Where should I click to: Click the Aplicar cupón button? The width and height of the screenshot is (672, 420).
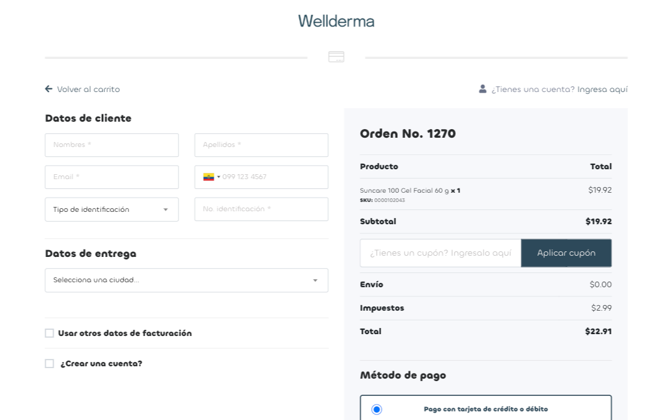coord(566,253)
